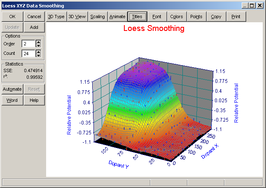Start the Animate function
Screen dimensions: 266x188
117,16
